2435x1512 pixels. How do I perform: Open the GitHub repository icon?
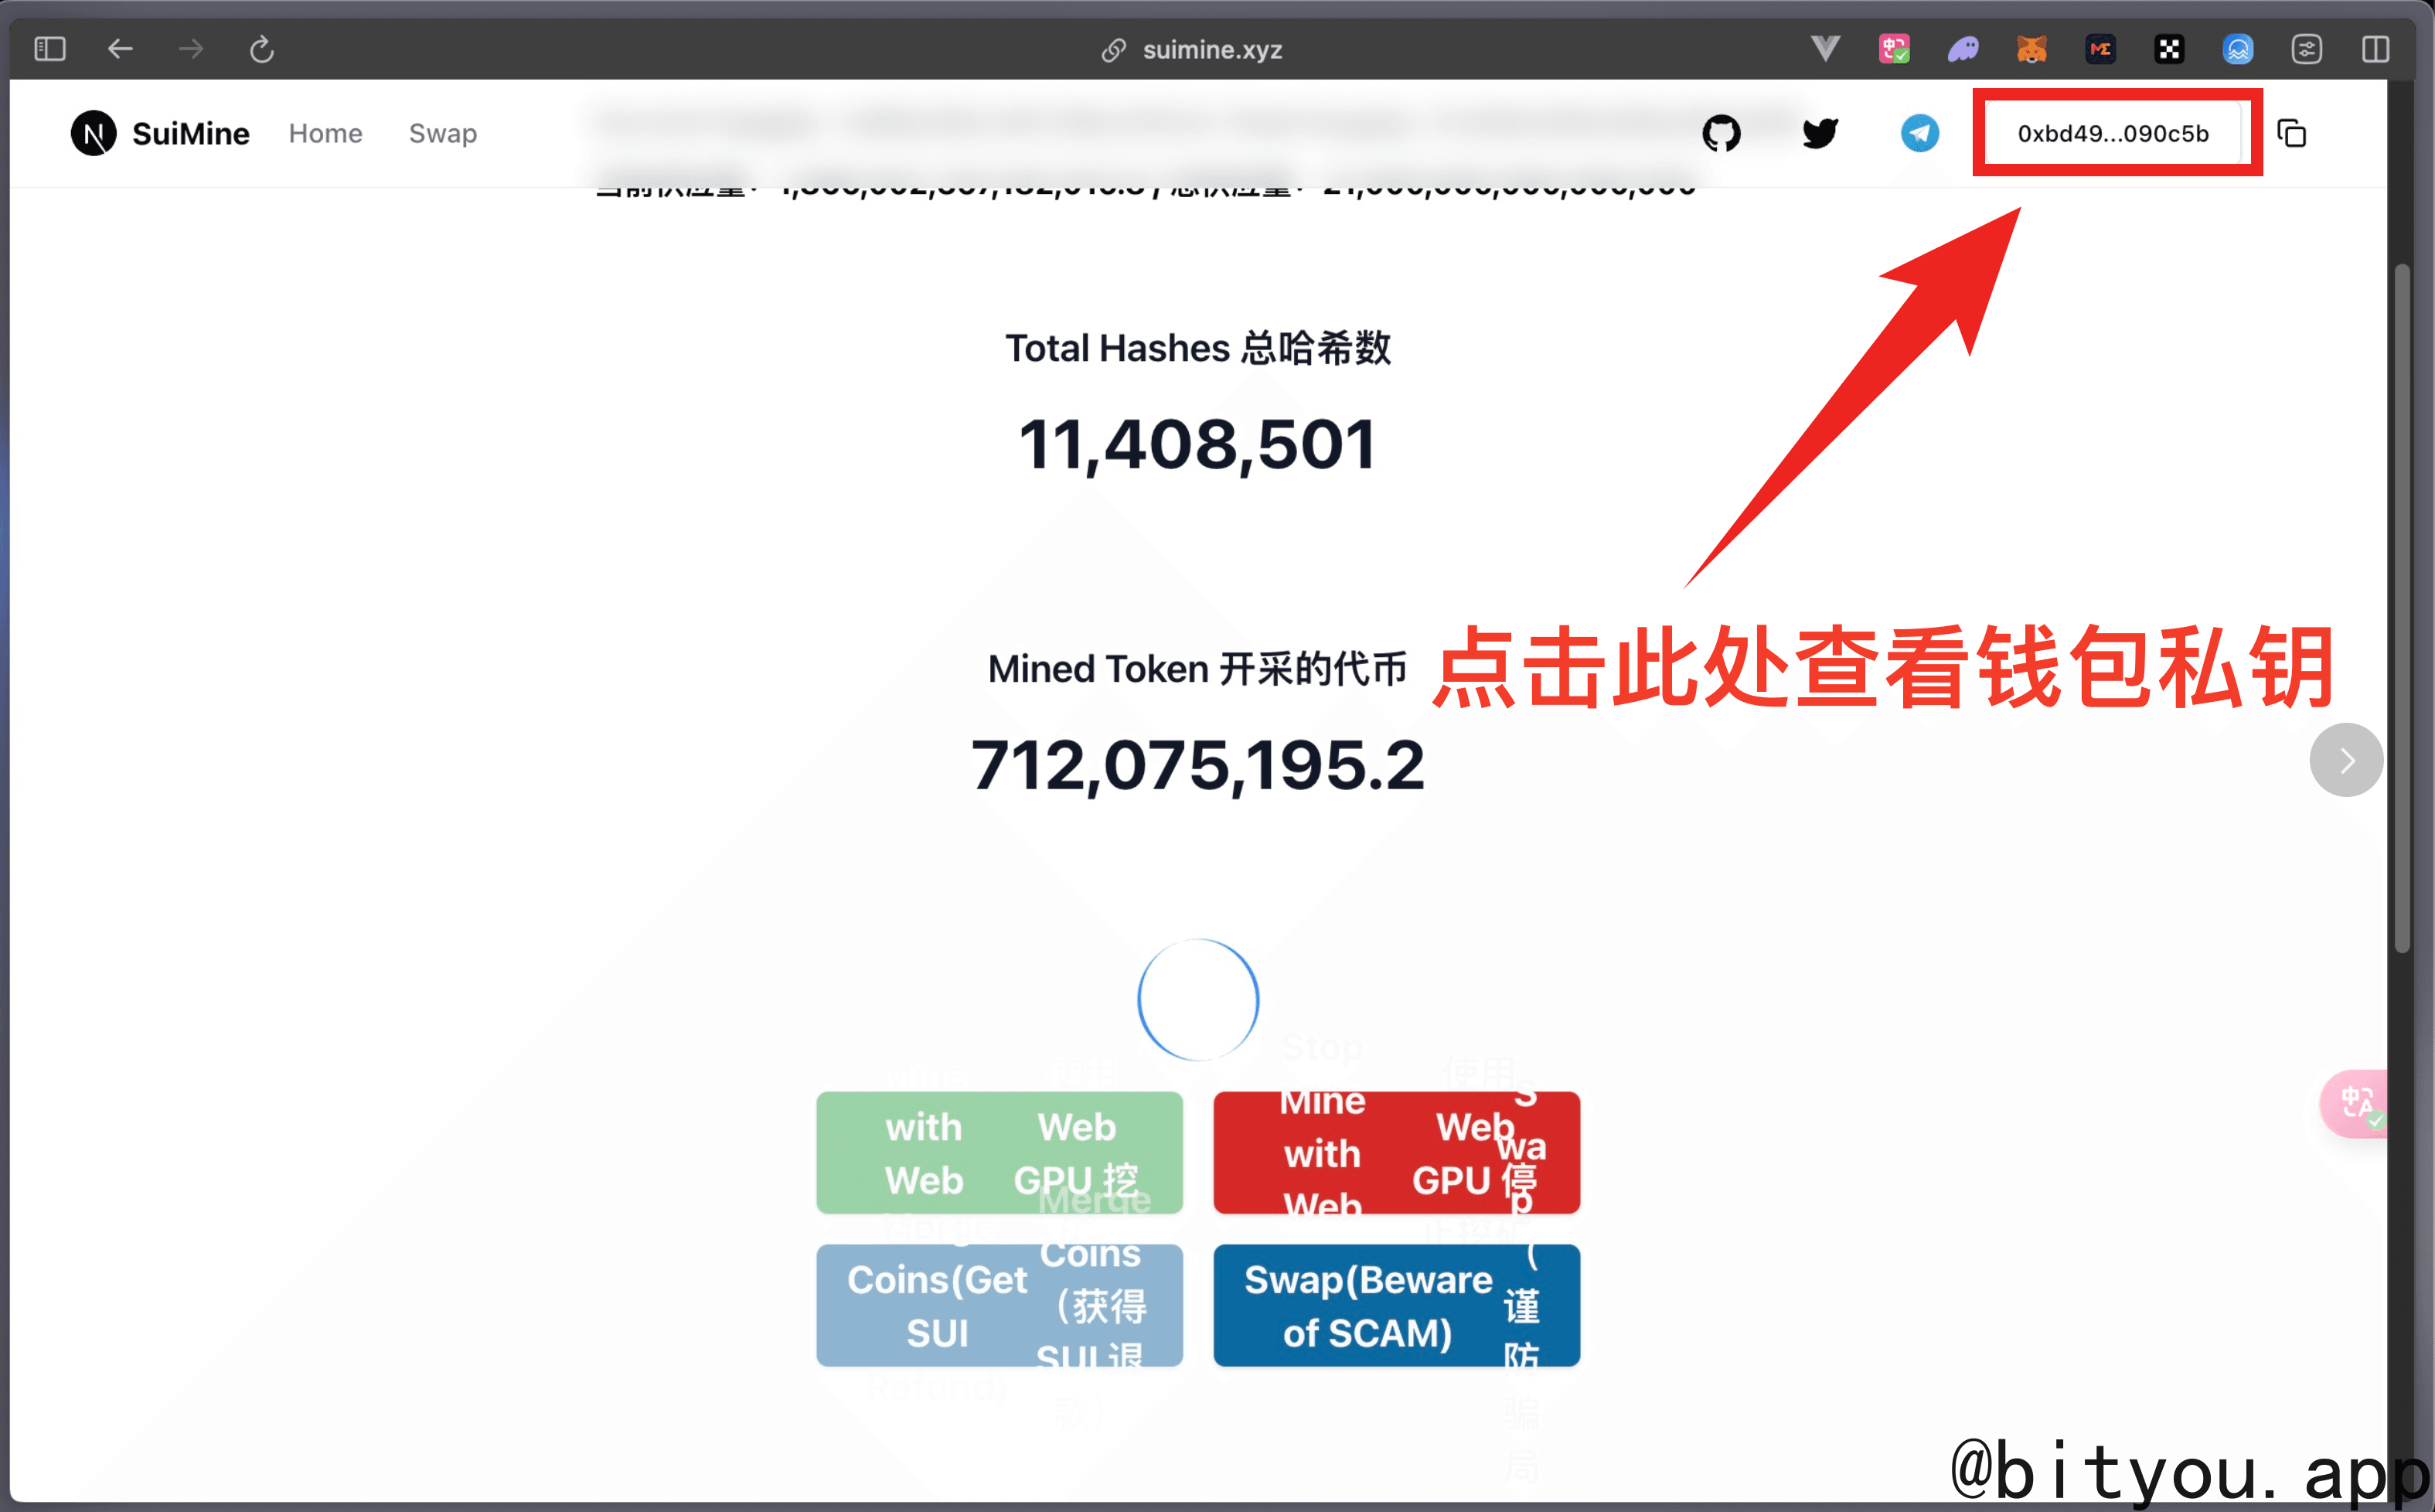(1721, 133)
